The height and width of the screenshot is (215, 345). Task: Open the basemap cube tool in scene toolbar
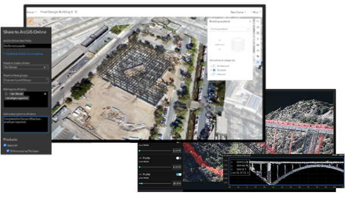(x=258, y=27)
